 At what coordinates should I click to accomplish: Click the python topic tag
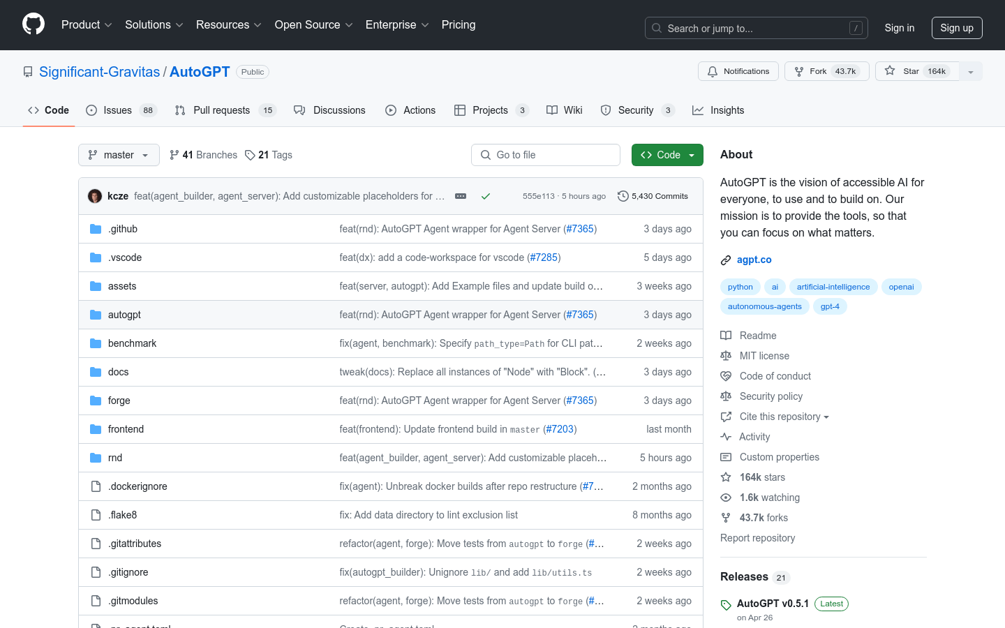pos(740,287)
